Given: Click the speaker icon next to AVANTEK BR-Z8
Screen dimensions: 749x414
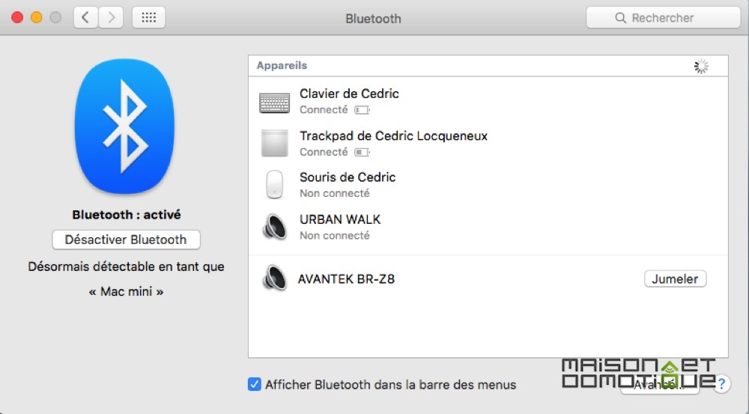Looking at the screenshot, I should click(275, 278).
